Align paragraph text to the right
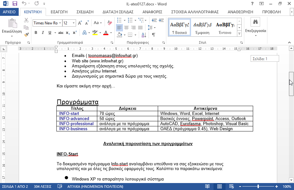Screen dimensions: 294x190 (133, 28)
